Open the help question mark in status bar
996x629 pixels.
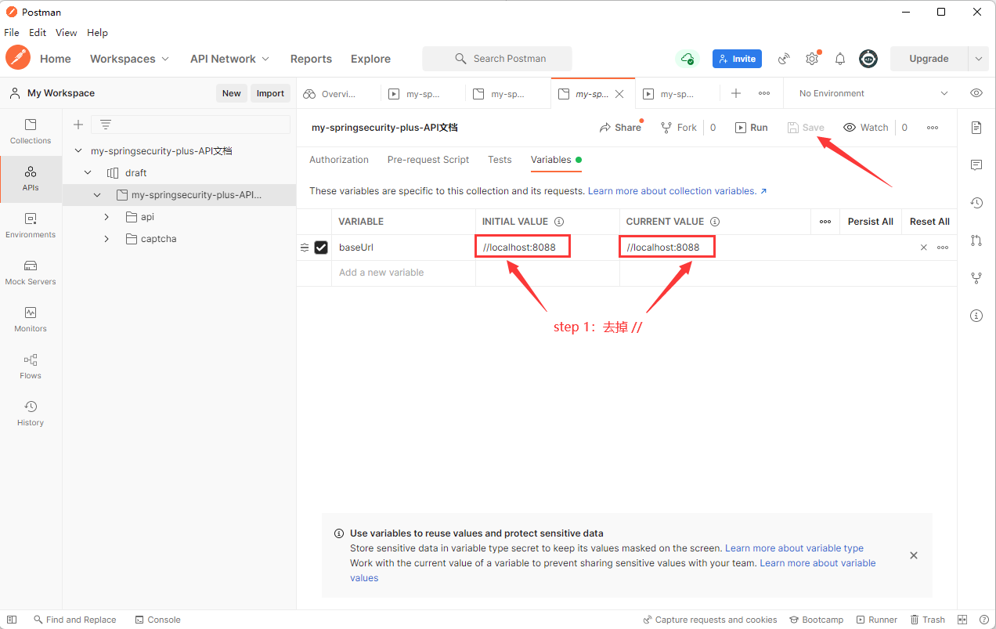(x=983, y=620)
